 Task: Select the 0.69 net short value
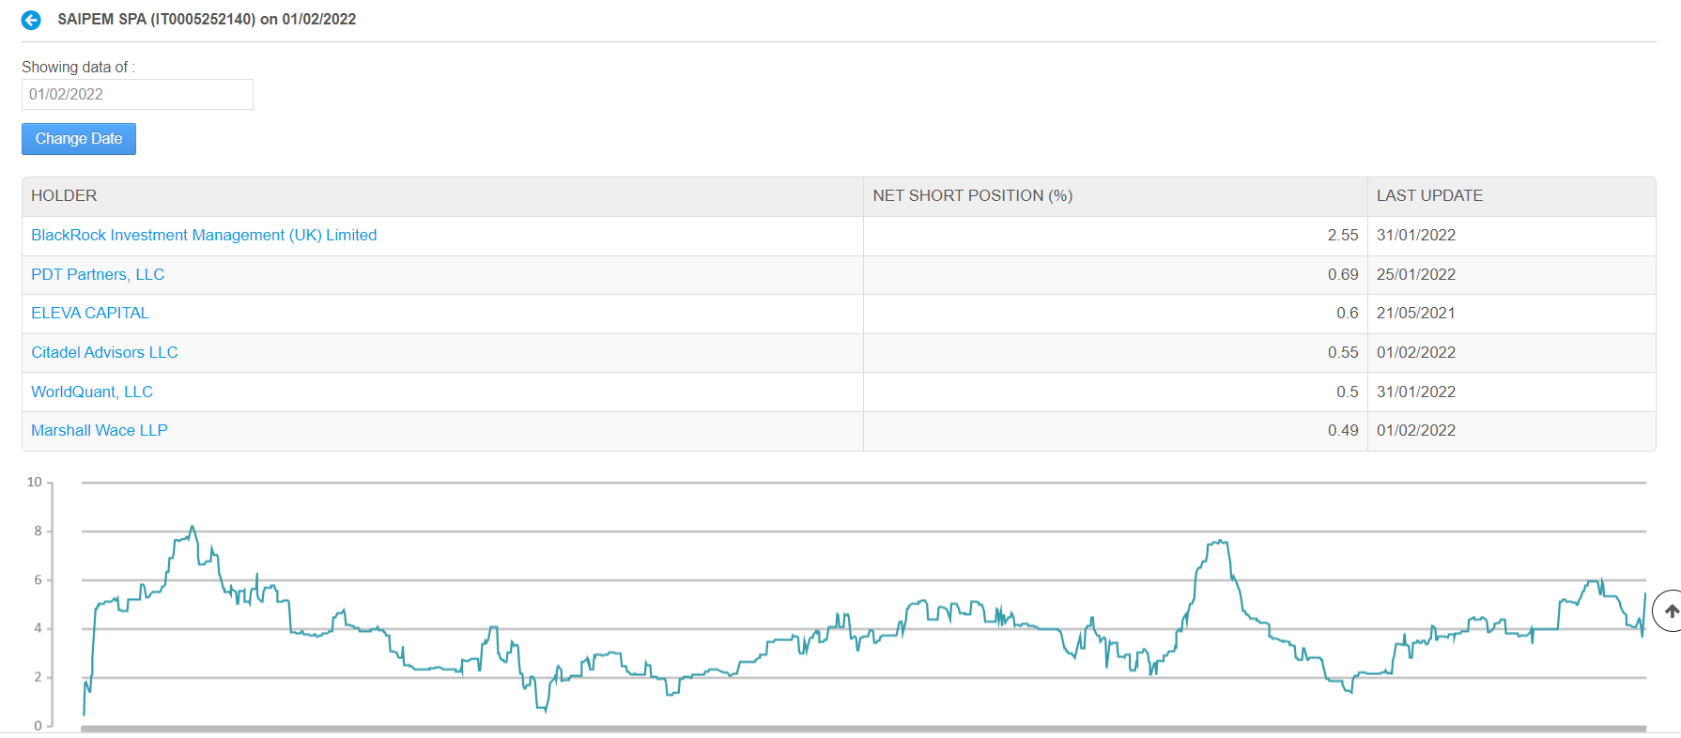[x=1343, y=274]
